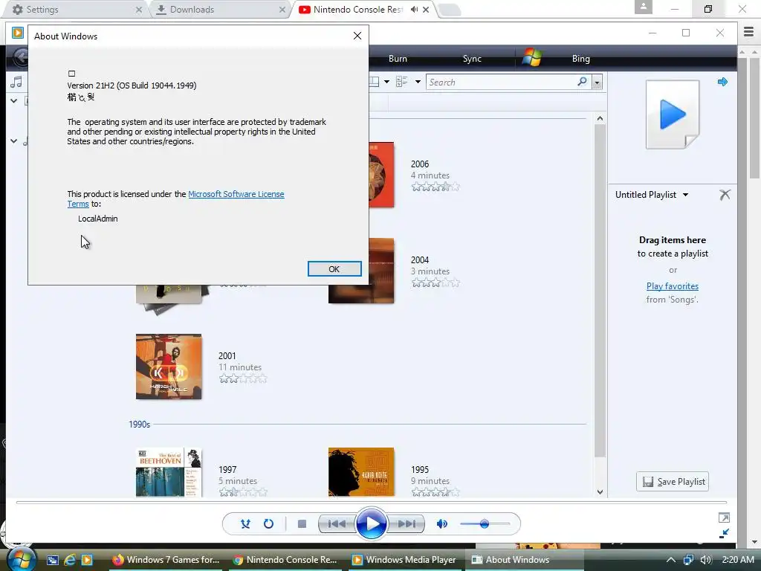Click the blue forward arrow in list pane
761x571 pixels.
(722, 82)
